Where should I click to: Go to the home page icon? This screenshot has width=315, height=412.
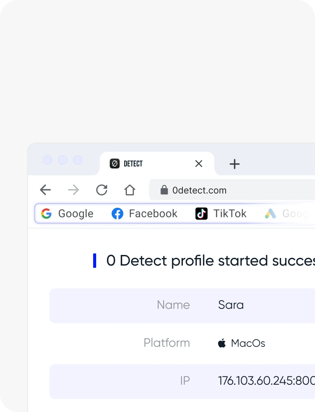tap(130, 190)
